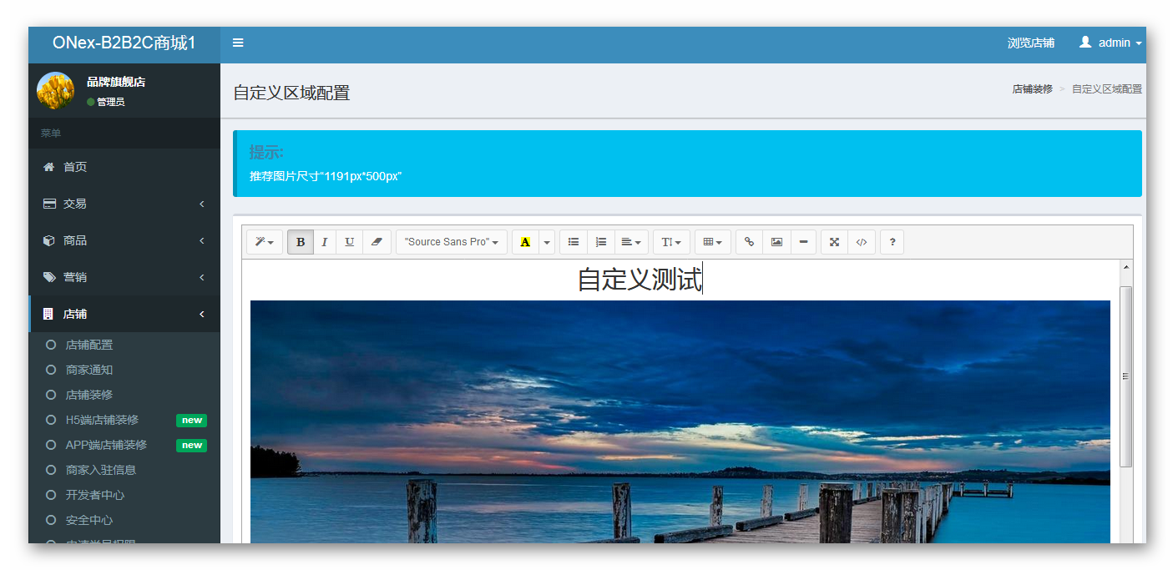Click the 推荐图片尺寸 hint text

326,176
